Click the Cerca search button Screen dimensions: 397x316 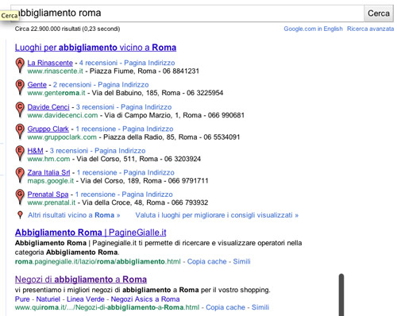pyautogui.click(x=379, y=13)
